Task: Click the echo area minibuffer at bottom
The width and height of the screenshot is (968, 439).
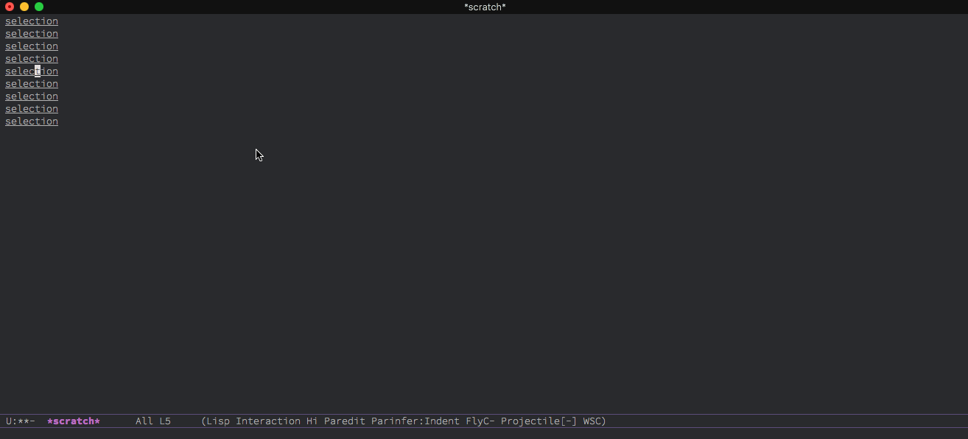Action: [x=484, y=434]
